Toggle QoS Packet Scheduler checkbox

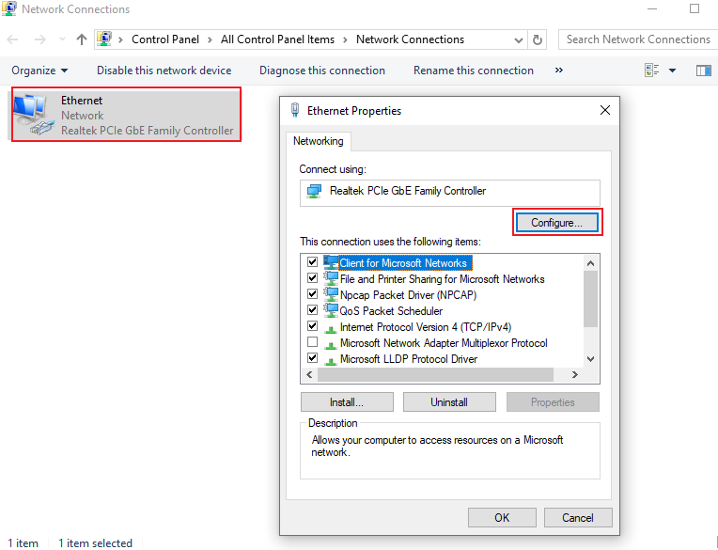(312, 310)
